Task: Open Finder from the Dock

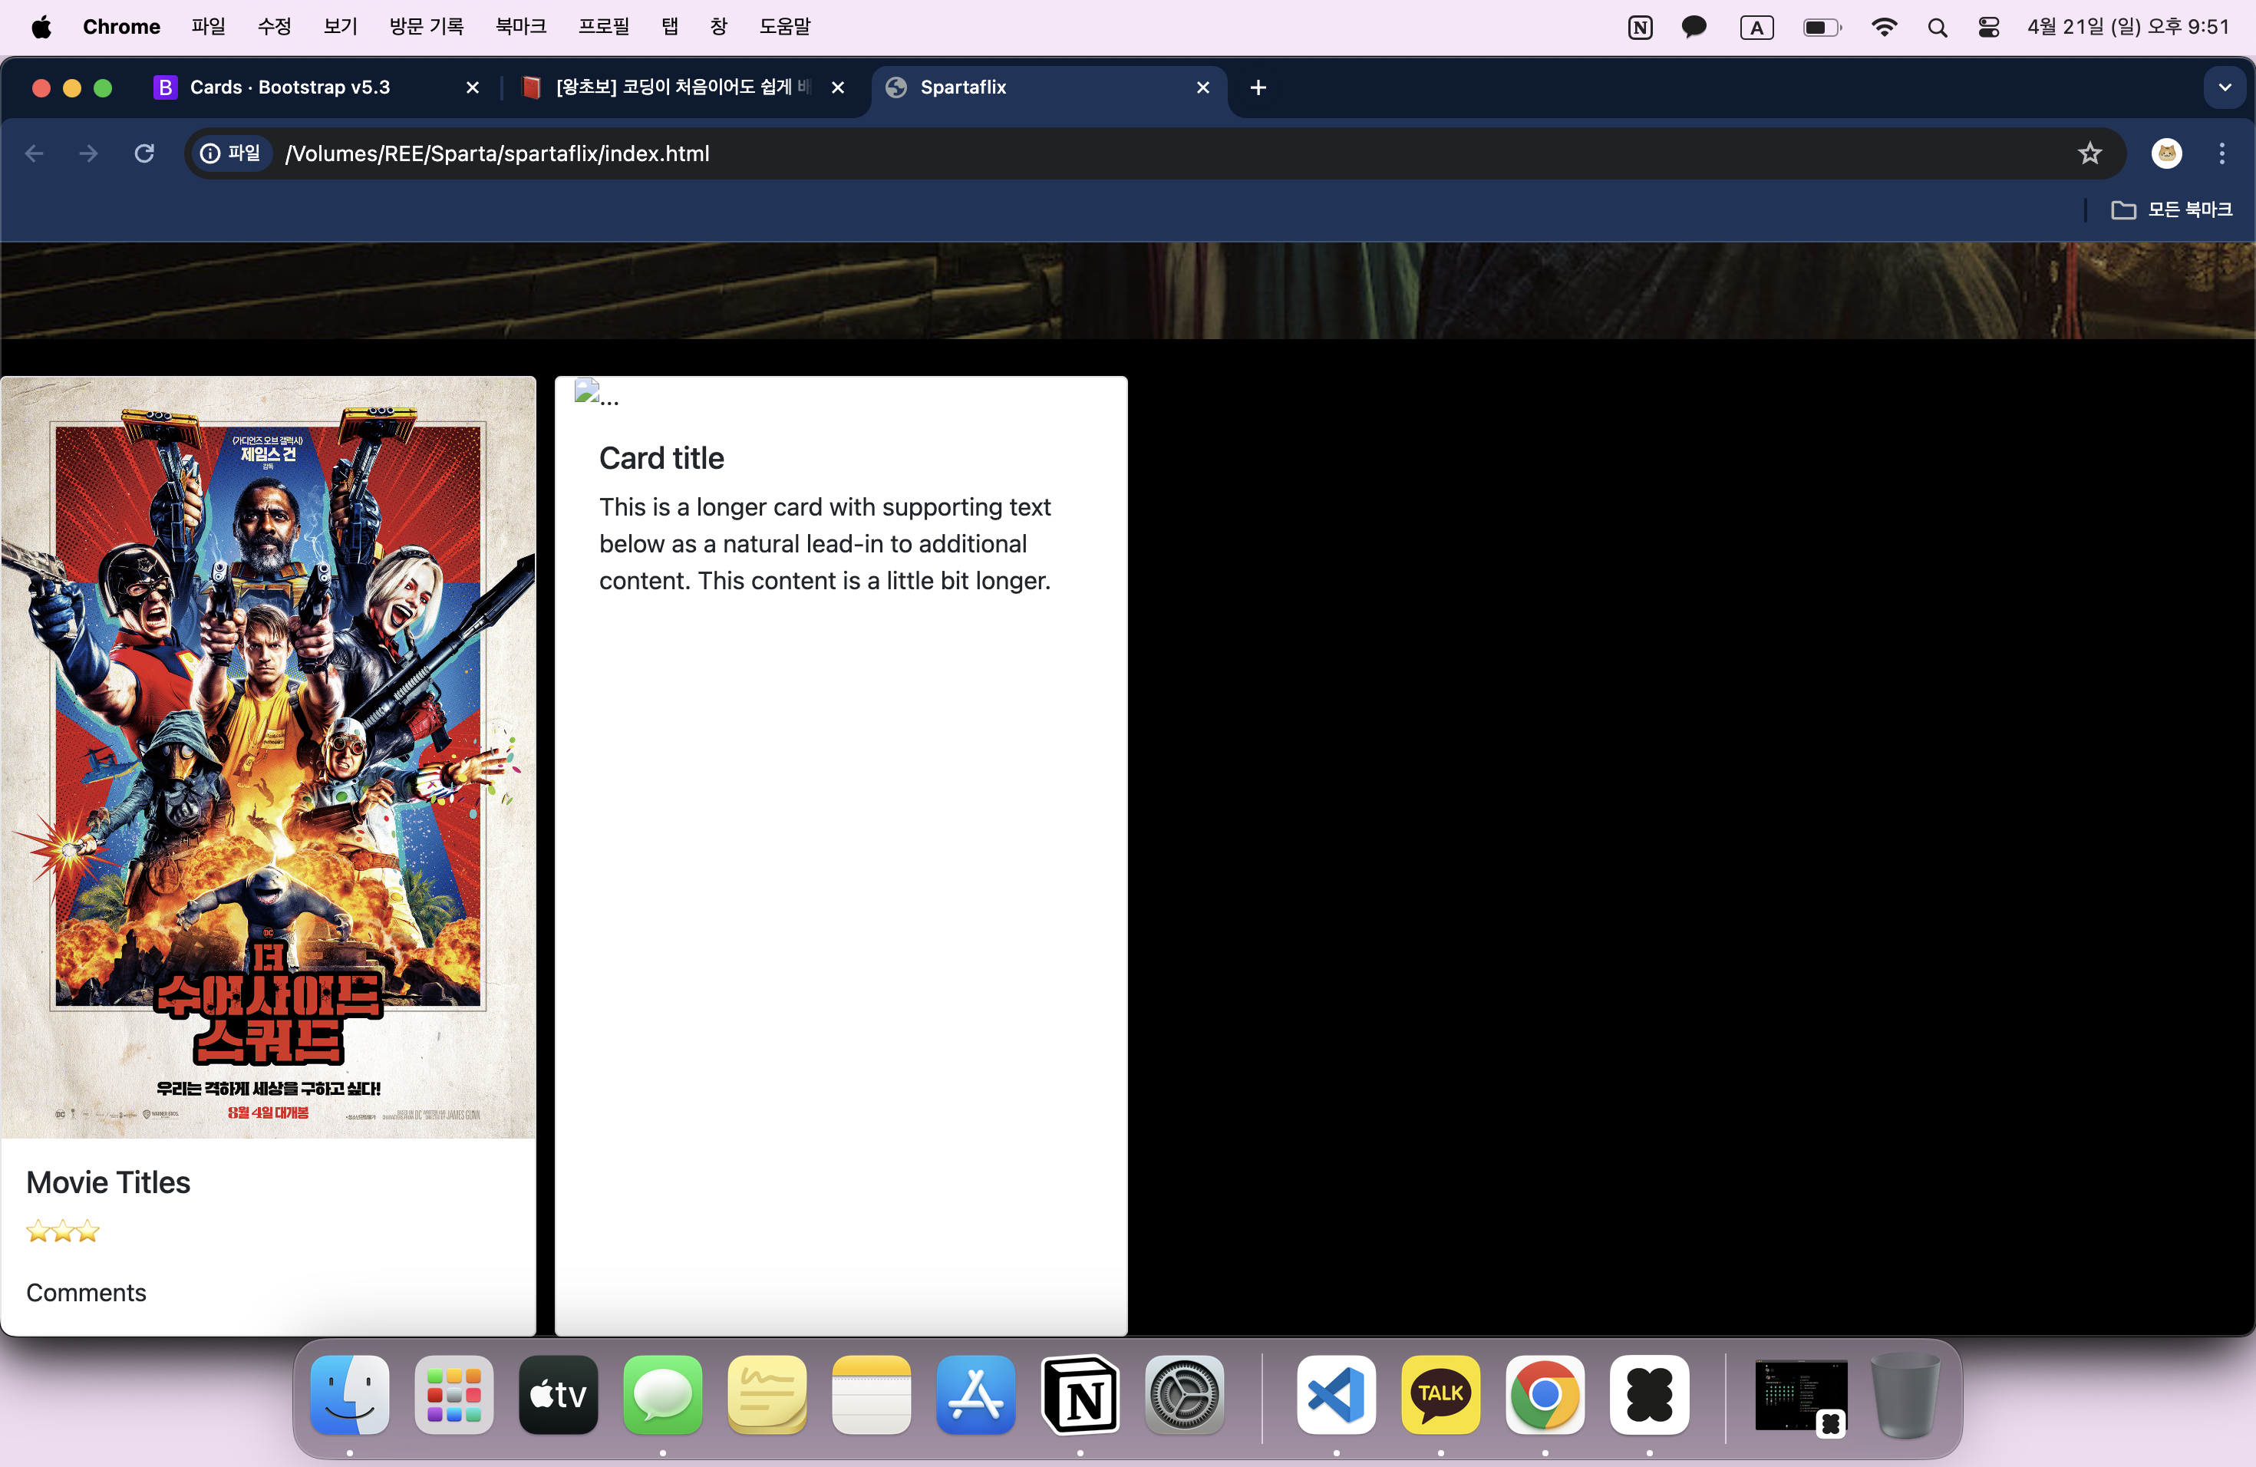Action: click(350, 1394)
